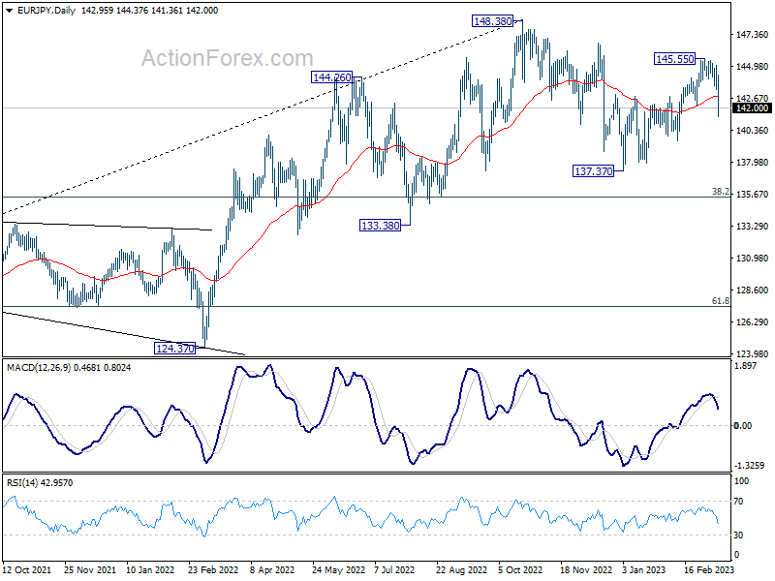Click the 16 Feb 2023 date label
This screenshot has height=581, width=775.
tap(709, 569)
